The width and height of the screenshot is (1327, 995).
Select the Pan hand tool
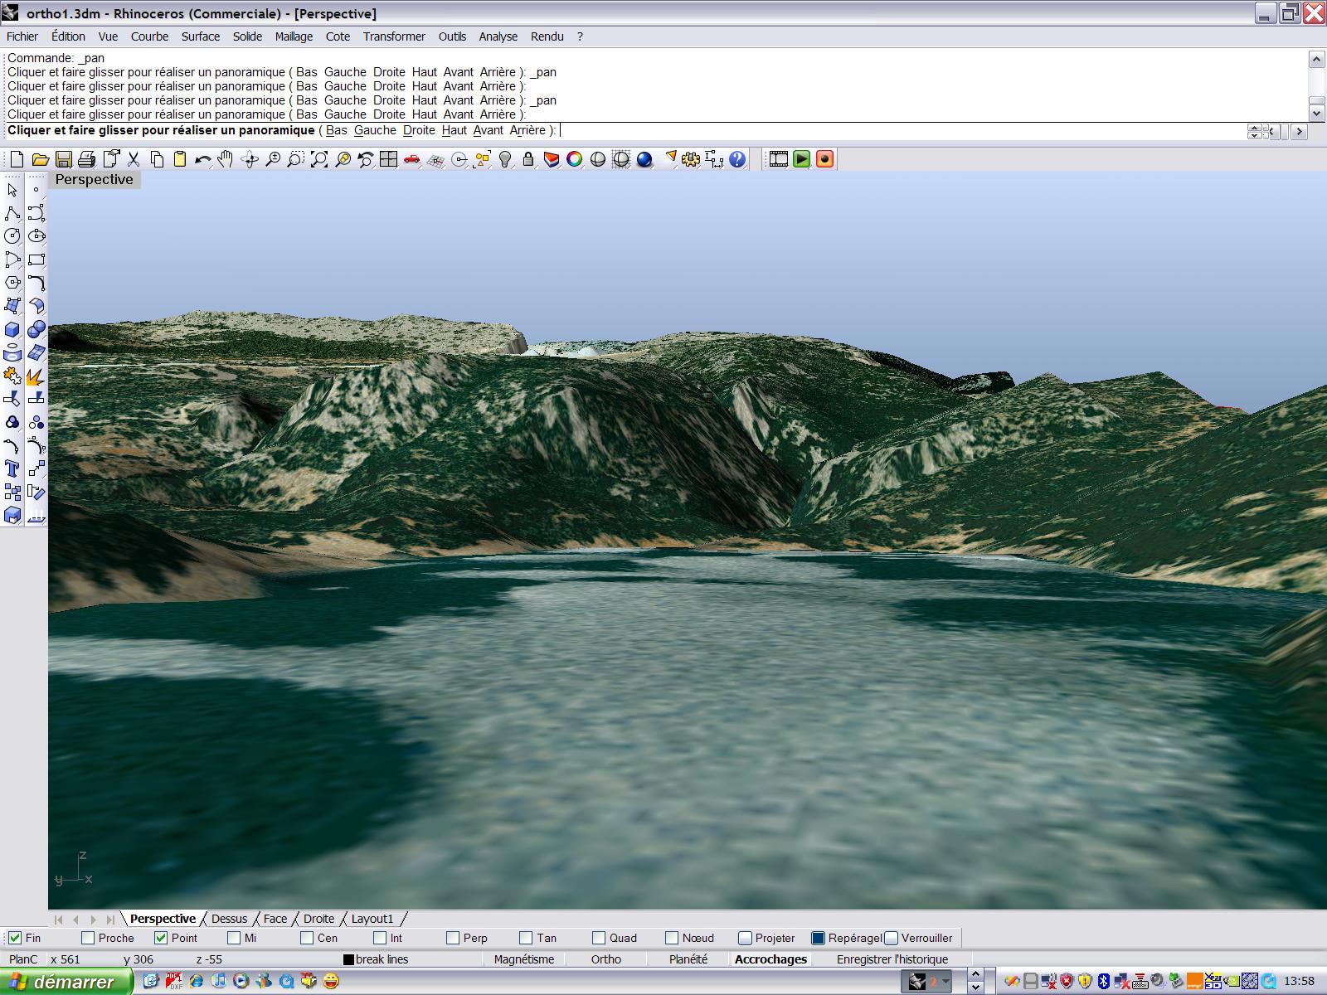(226, 159)
